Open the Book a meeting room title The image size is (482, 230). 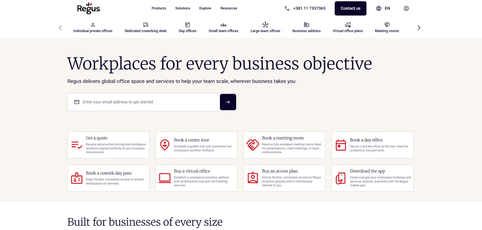(x=283, y=138)
